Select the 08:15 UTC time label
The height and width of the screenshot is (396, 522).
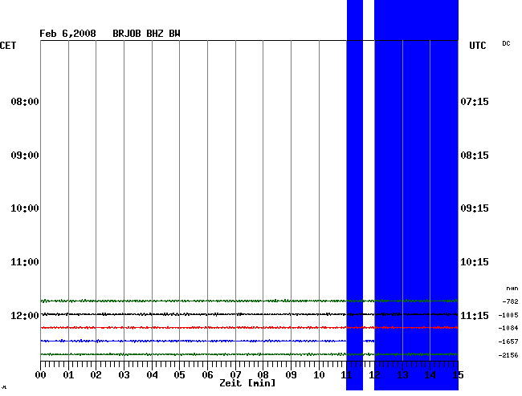point(475,156)
